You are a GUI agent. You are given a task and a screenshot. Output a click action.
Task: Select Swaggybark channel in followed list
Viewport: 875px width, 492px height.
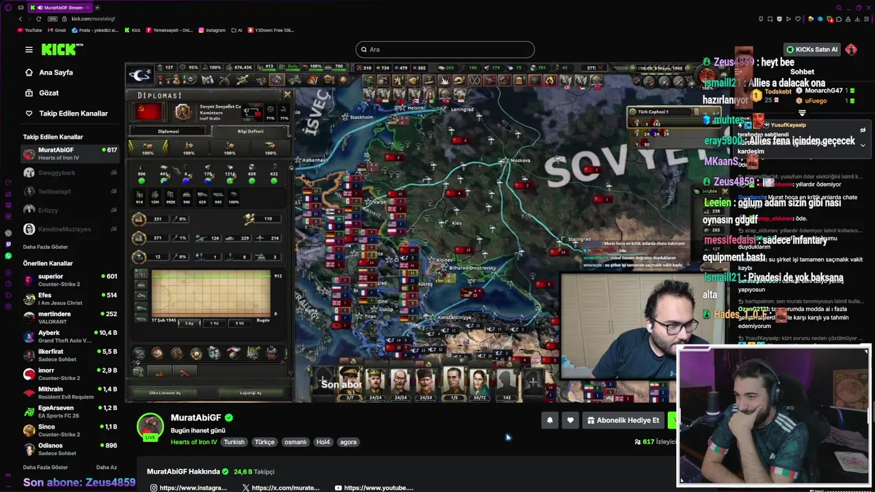[x=70, y=173]
